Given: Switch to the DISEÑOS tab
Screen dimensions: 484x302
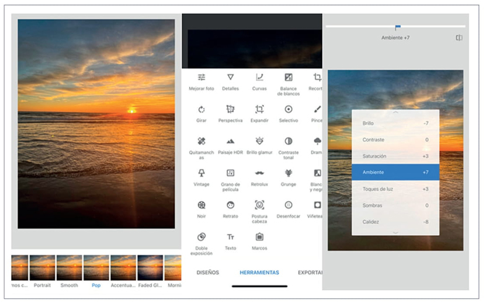Looking at the screenshot, I should [208, 272].
